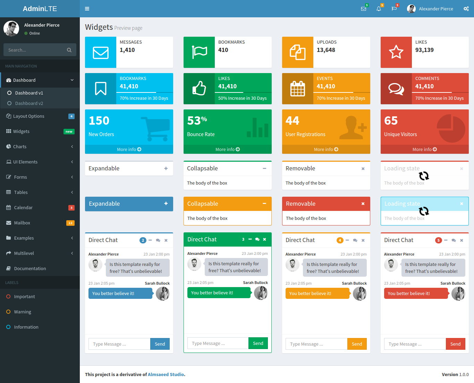Click the search magnifier in the sidebar
Image resolution: width=474 pixels, height=383 pixels.
69,50
